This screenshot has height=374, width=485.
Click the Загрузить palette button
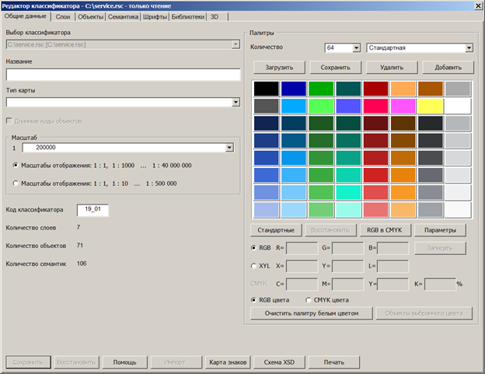pyautogui.click(x=278, y=68)
